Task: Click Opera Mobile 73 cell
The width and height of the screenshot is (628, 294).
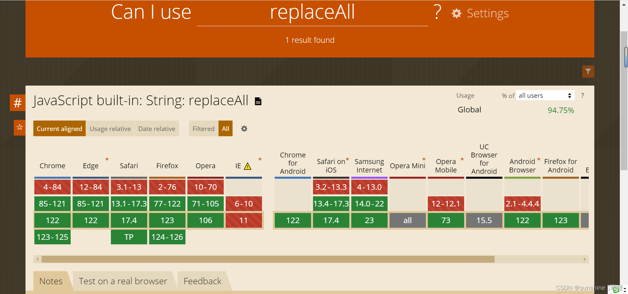Action: click(446, 220)
